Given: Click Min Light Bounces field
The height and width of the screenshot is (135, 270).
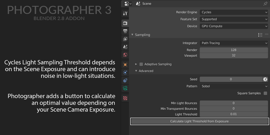Looking at the screenshot, I should pos(234,103).
